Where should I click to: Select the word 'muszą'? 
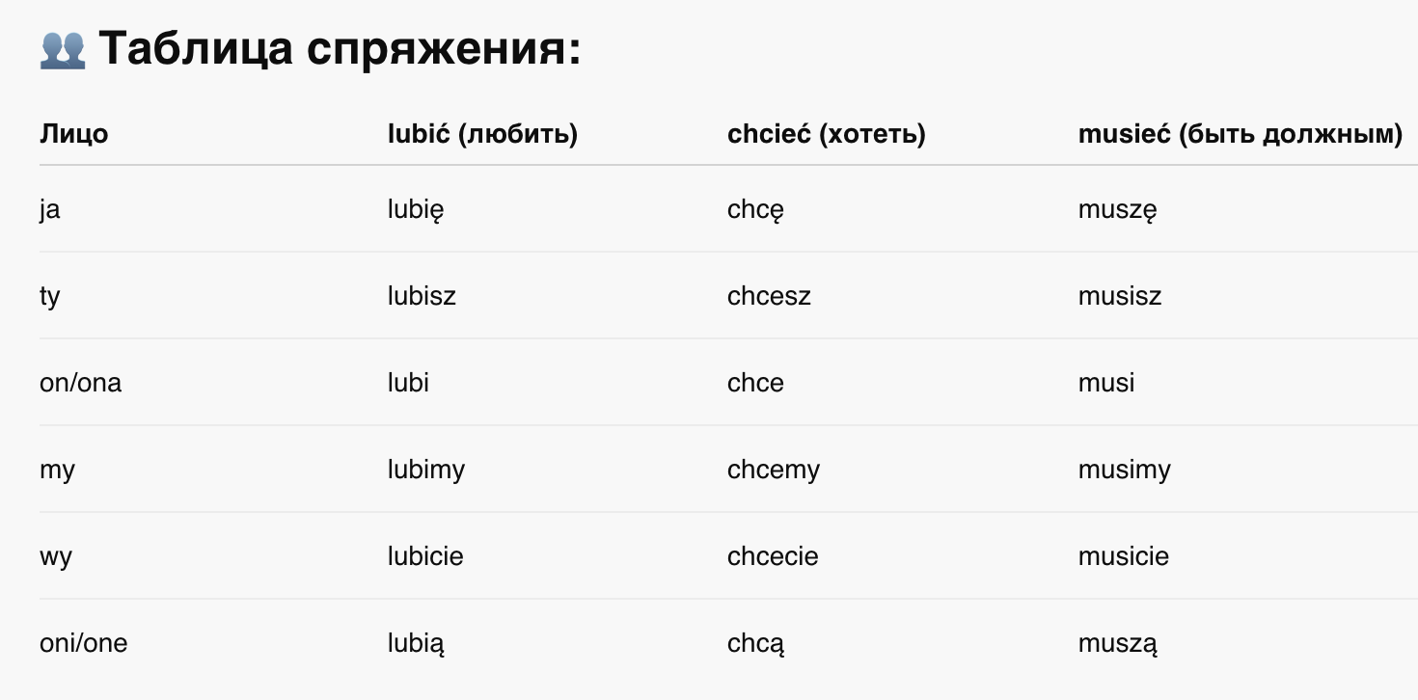[1117, 644]
